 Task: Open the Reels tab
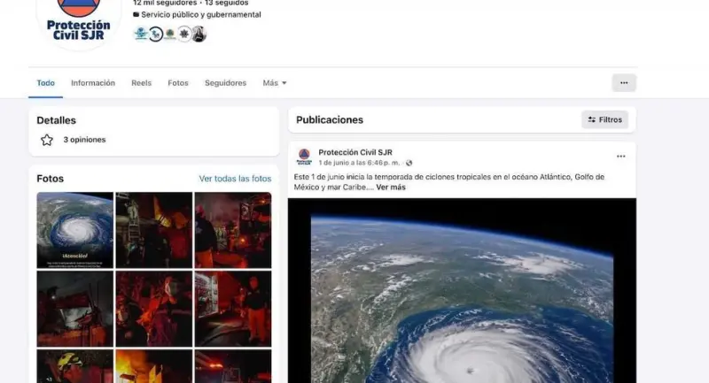[x=142, y=83]
